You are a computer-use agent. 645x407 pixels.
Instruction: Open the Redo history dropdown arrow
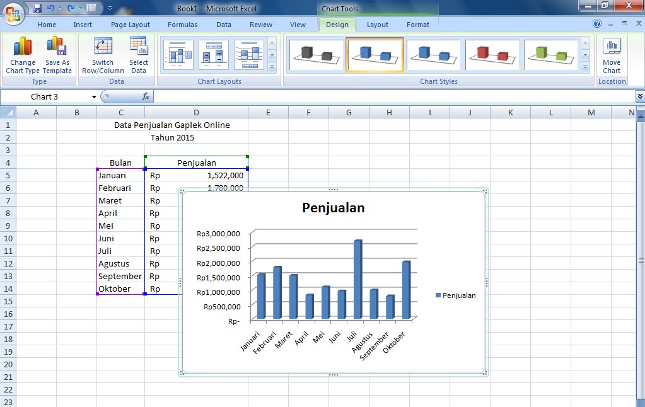[80, 8]
